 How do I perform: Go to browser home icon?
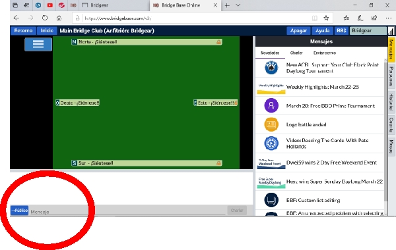click(59, 18)
